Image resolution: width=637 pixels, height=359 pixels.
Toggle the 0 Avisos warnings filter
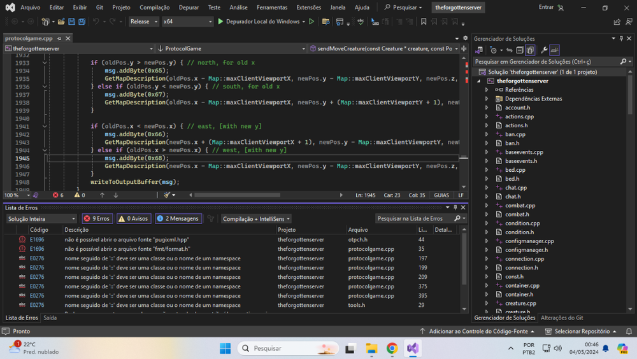[134, 218]
